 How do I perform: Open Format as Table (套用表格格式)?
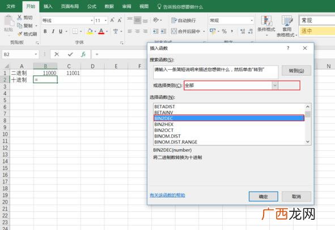click(x=287, y=26)
